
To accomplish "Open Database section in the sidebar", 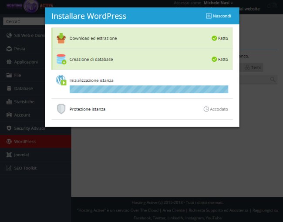I will click(22, 88).
